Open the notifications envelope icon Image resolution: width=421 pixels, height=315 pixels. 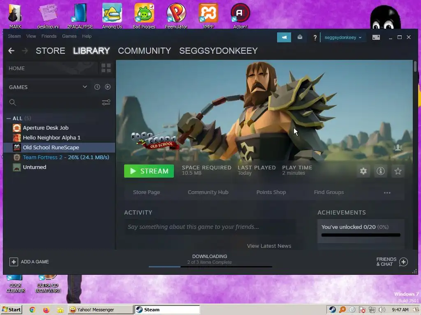click(x=300, y=37)
